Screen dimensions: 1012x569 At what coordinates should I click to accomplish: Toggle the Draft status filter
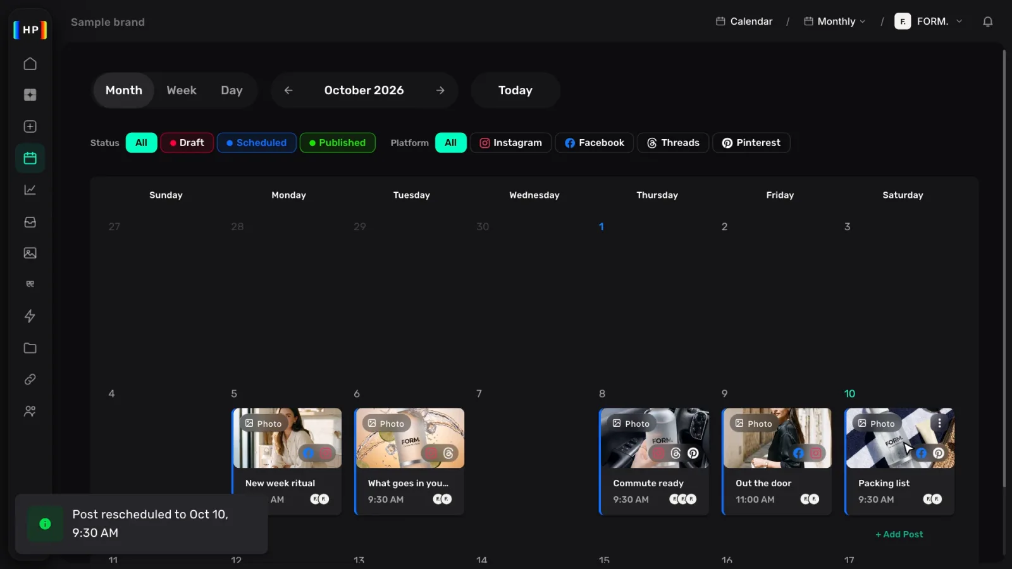(x=187, y=143)
